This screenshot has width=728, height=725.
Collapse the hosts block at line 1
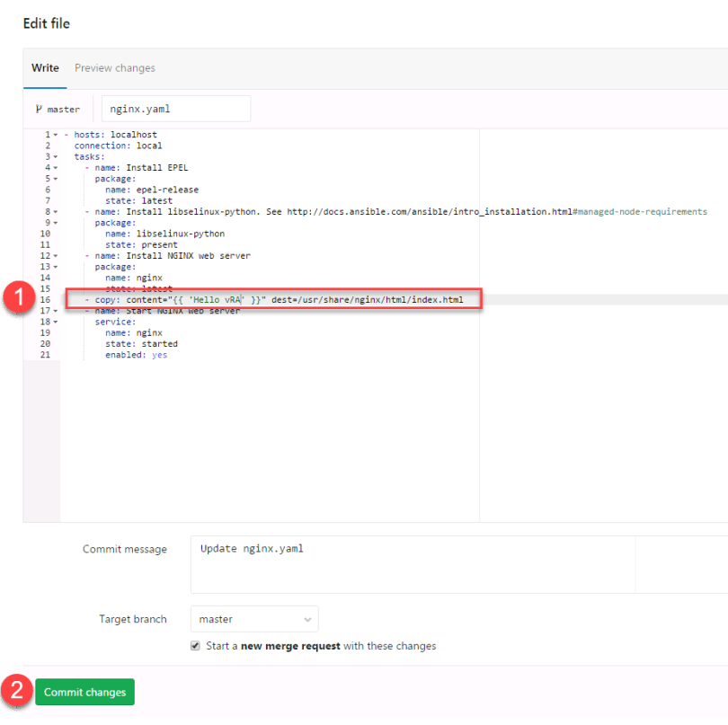56,135
